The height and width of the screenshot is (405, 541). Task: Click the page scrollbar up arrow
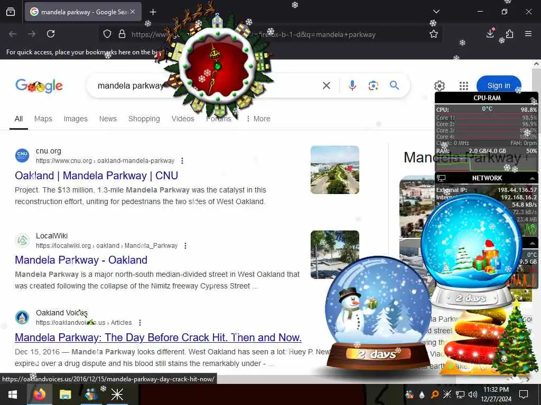pyautogui.click(x=537, y=64)
